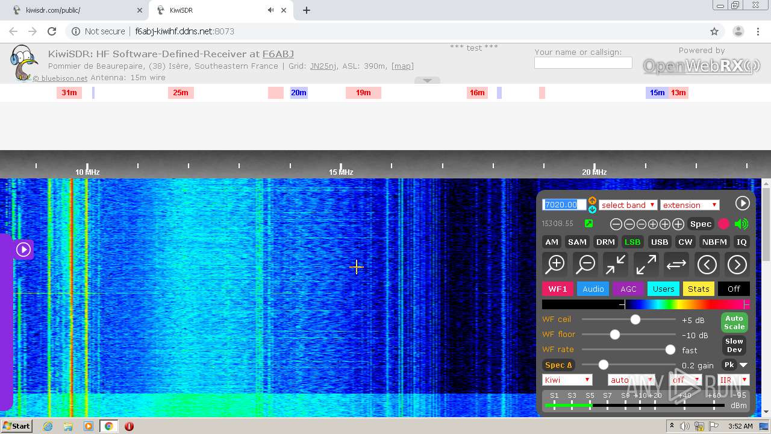Click the smallest frequency step-up plus circle
771x434 pixels.
tap(653, 224)
